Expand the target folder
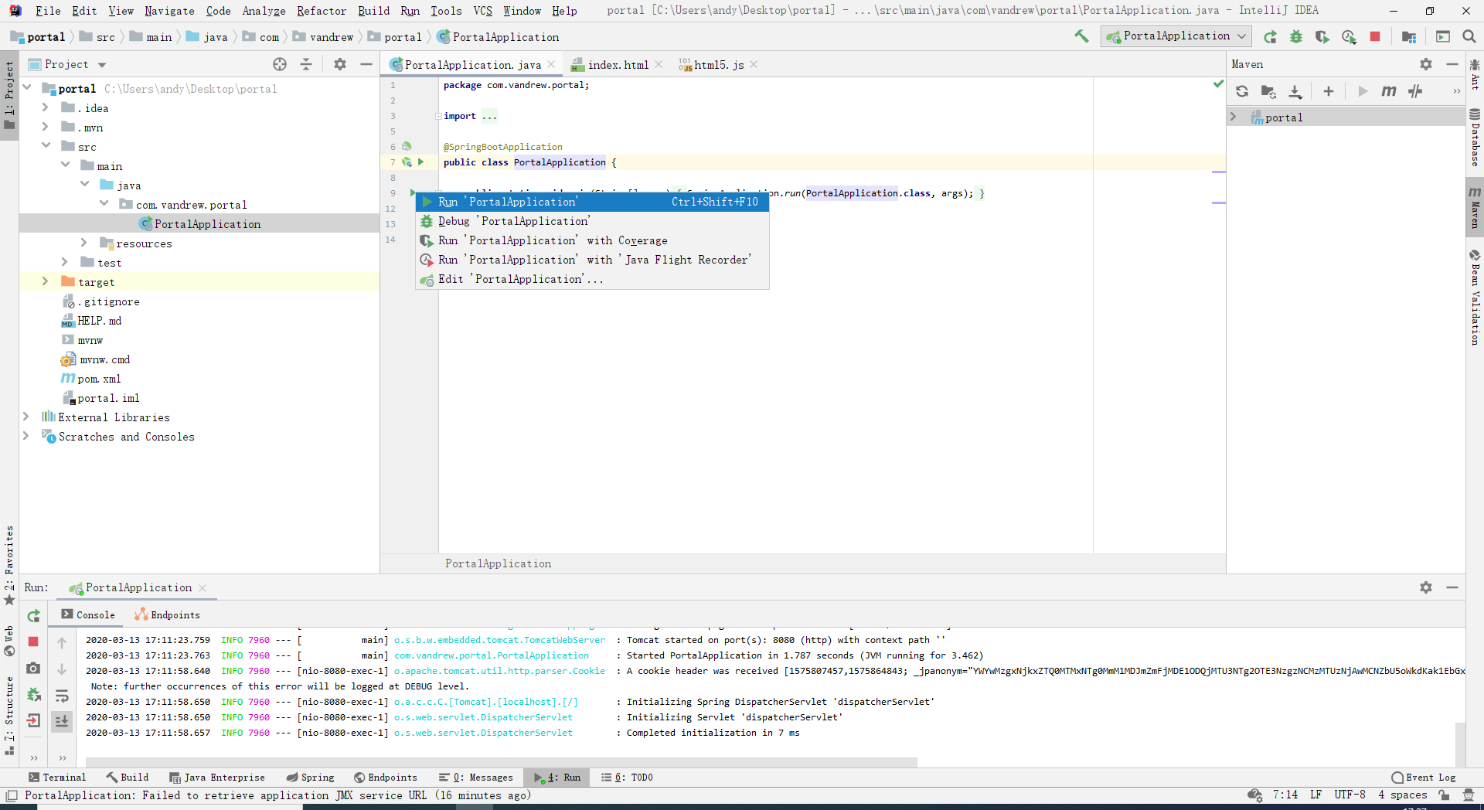Screen dimensions: 1484x810 click(45, 281)
